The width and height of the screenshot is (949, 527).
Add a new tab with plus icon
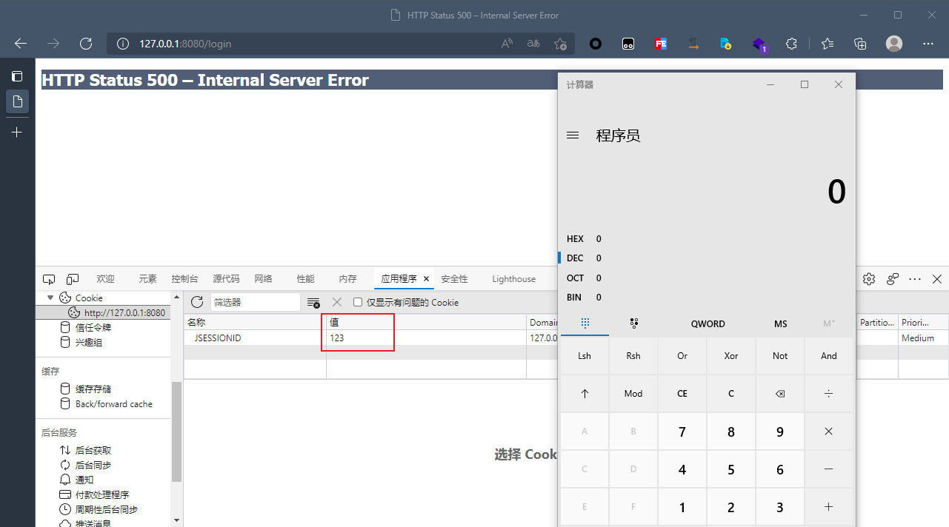[x=17, y=132]
